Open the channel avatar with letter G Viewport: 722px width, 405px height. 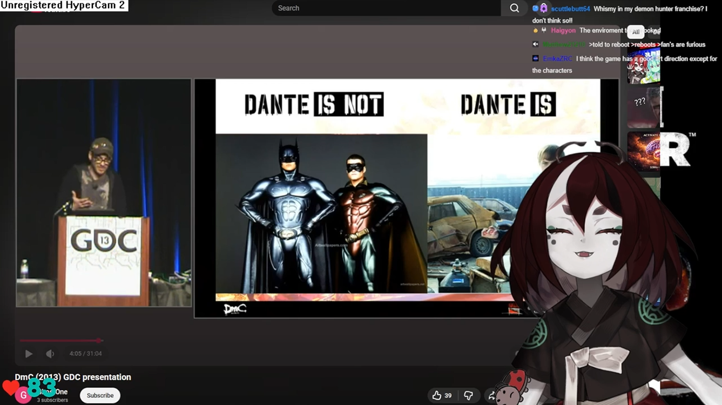[23, 395]
